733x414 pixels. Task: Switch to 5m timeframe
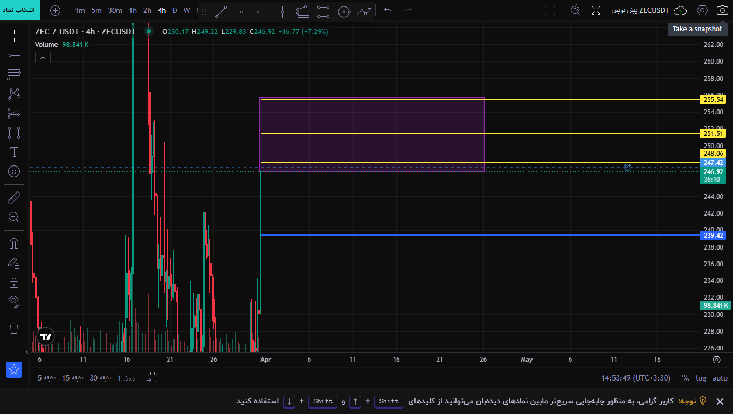tap(96, 10)
